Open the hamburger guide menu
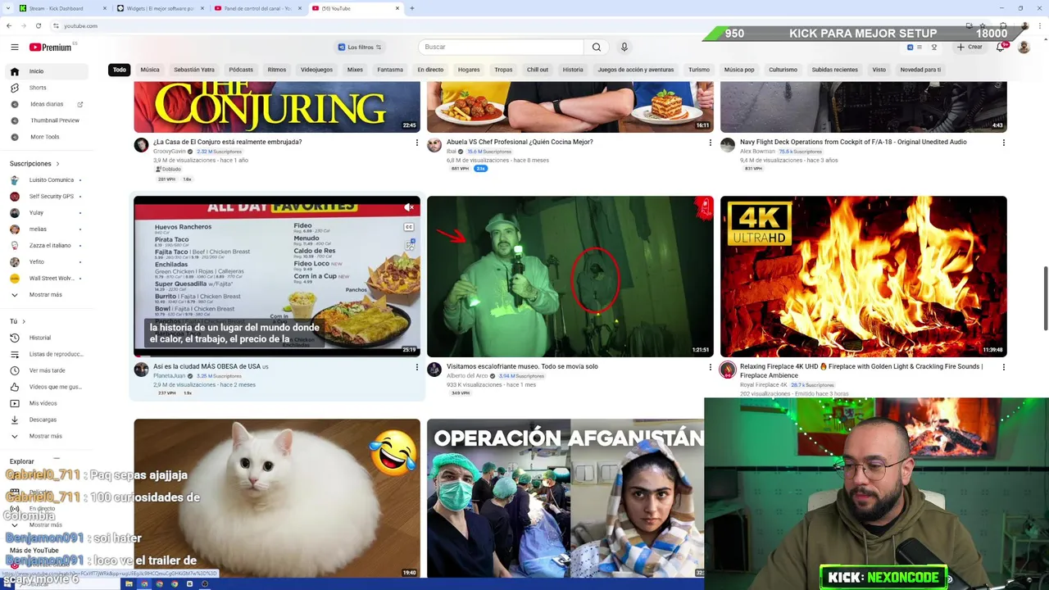This screenshot has width=1049, height=590. click(x=14, y=47)
